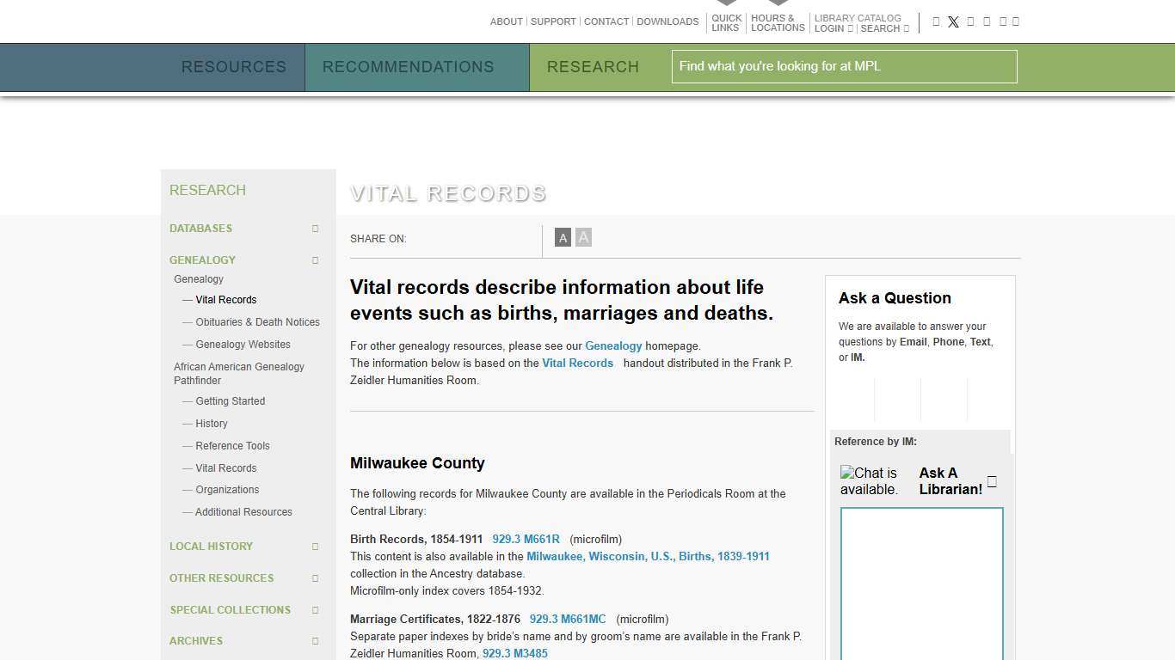This screenshot has height=660, width=1175.
Task: Open the Recommendations navigation tab
Action: [x=408, y=67]
